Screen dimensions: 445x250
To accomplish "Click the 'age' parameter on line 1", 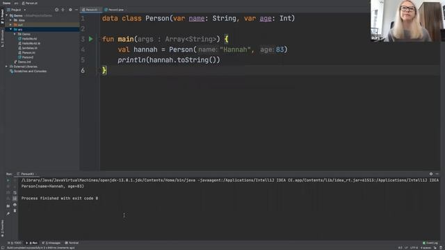I will tap(266, 19).
